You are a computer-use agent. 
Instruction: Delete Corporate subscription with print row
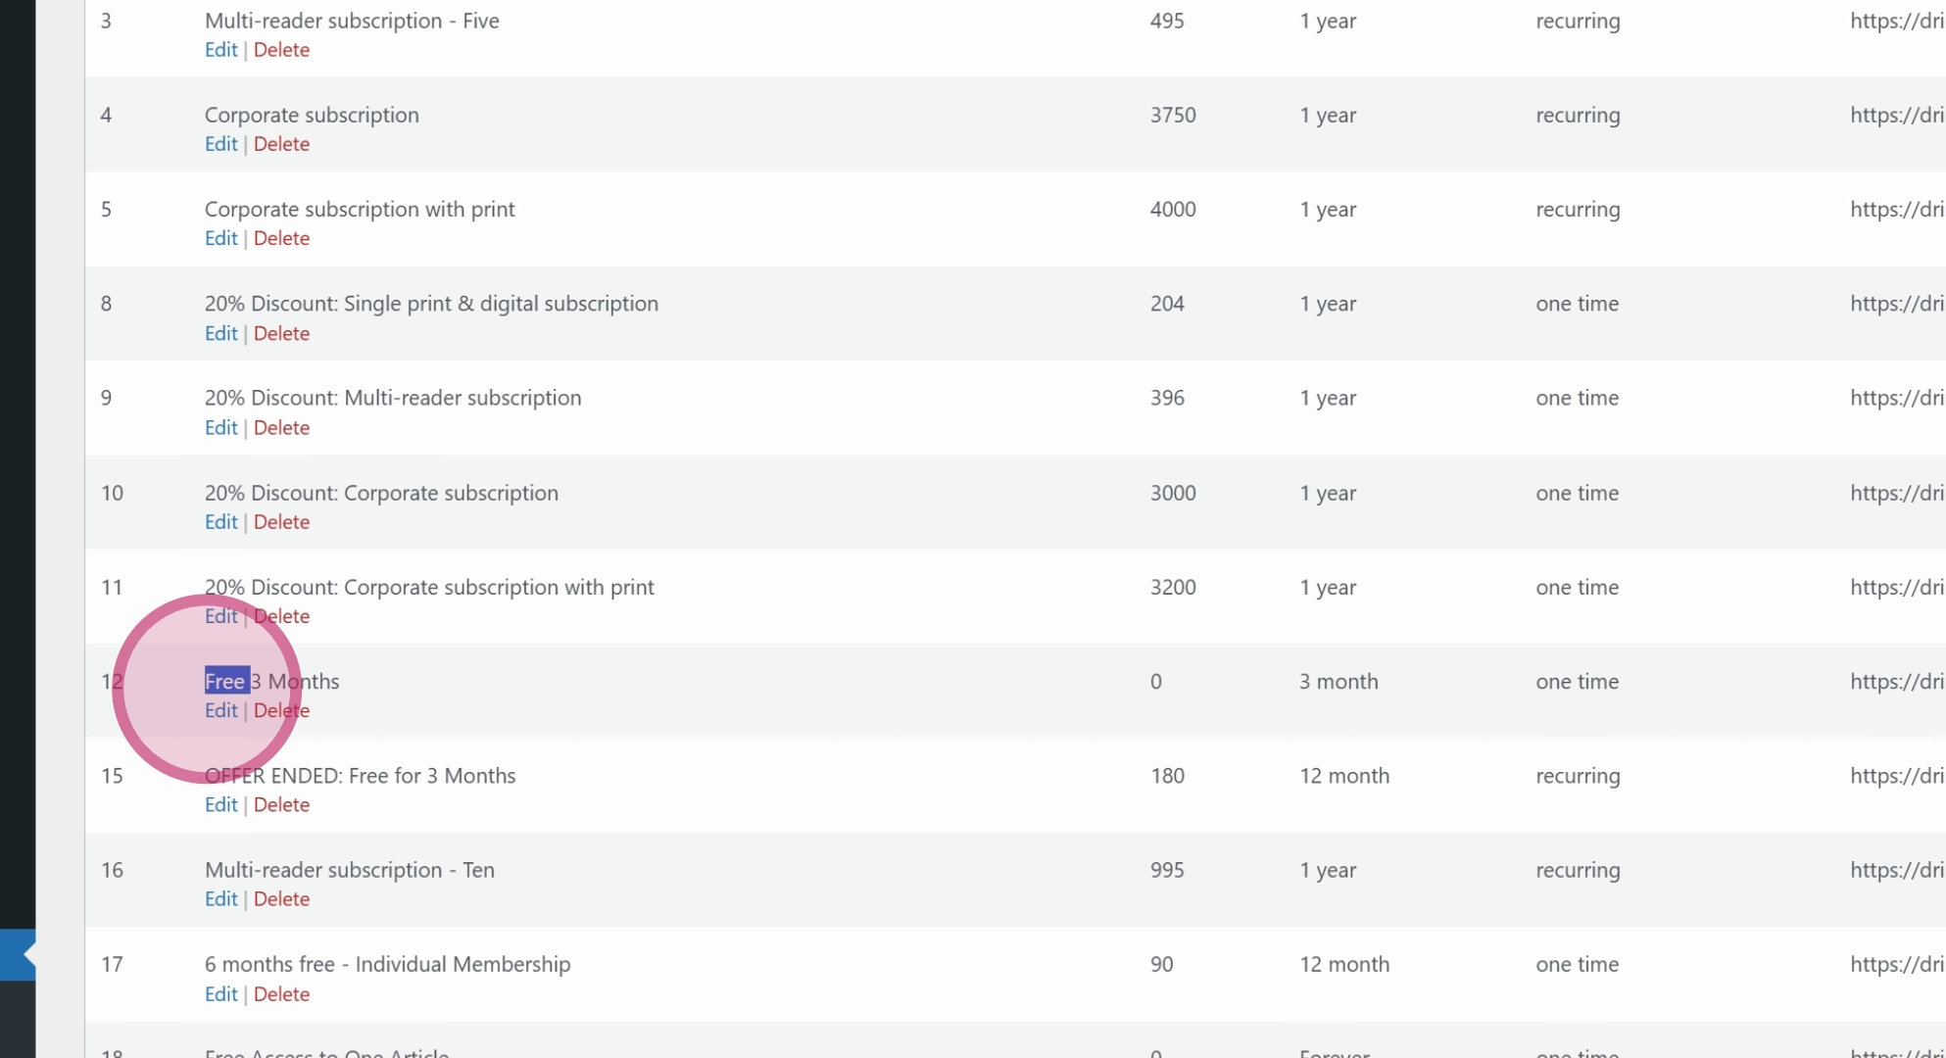[x=281, y=238]
